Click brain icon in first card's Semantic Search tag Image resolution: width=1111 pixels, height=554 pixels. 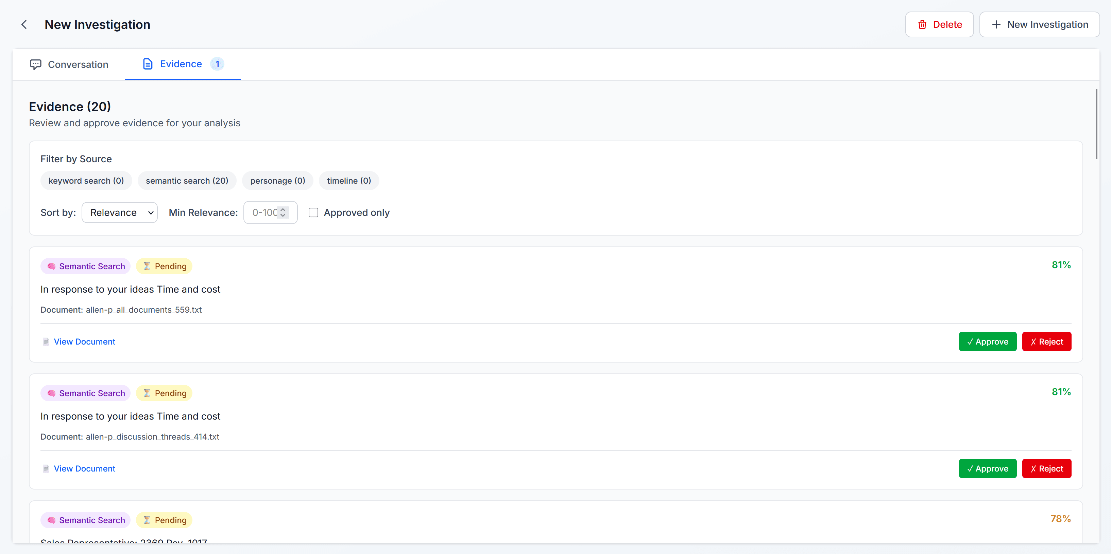[51, 266]
